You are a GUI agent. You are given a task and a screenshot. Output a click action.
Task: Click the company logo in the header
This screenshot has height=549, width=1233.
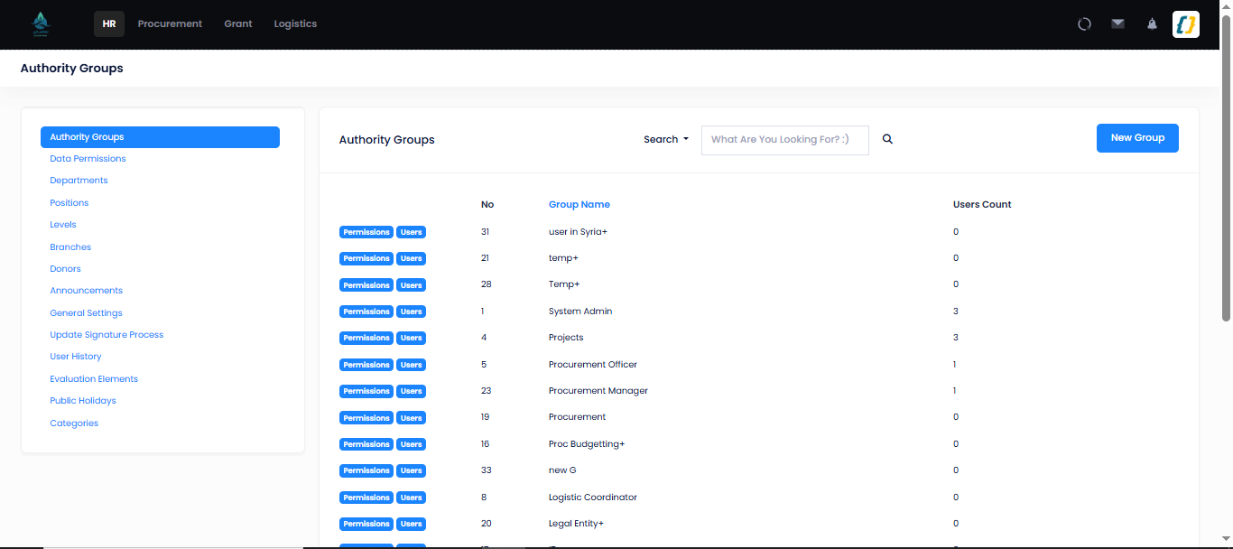[x=41, y=23]
